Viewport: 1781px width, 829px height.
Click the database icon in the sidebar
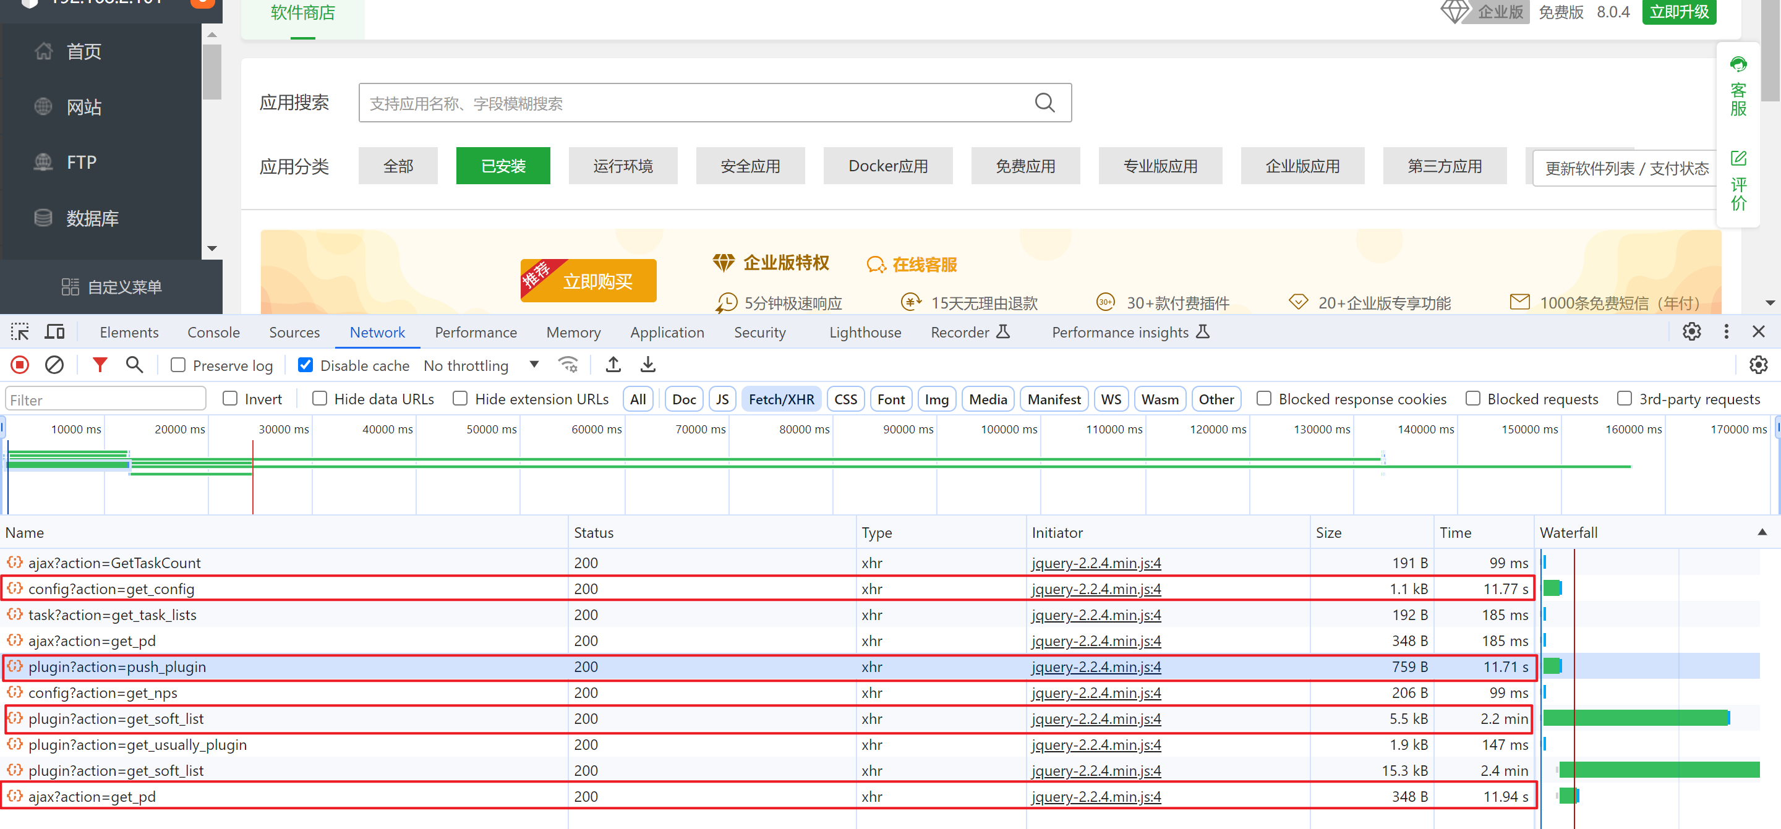[43, 218]
